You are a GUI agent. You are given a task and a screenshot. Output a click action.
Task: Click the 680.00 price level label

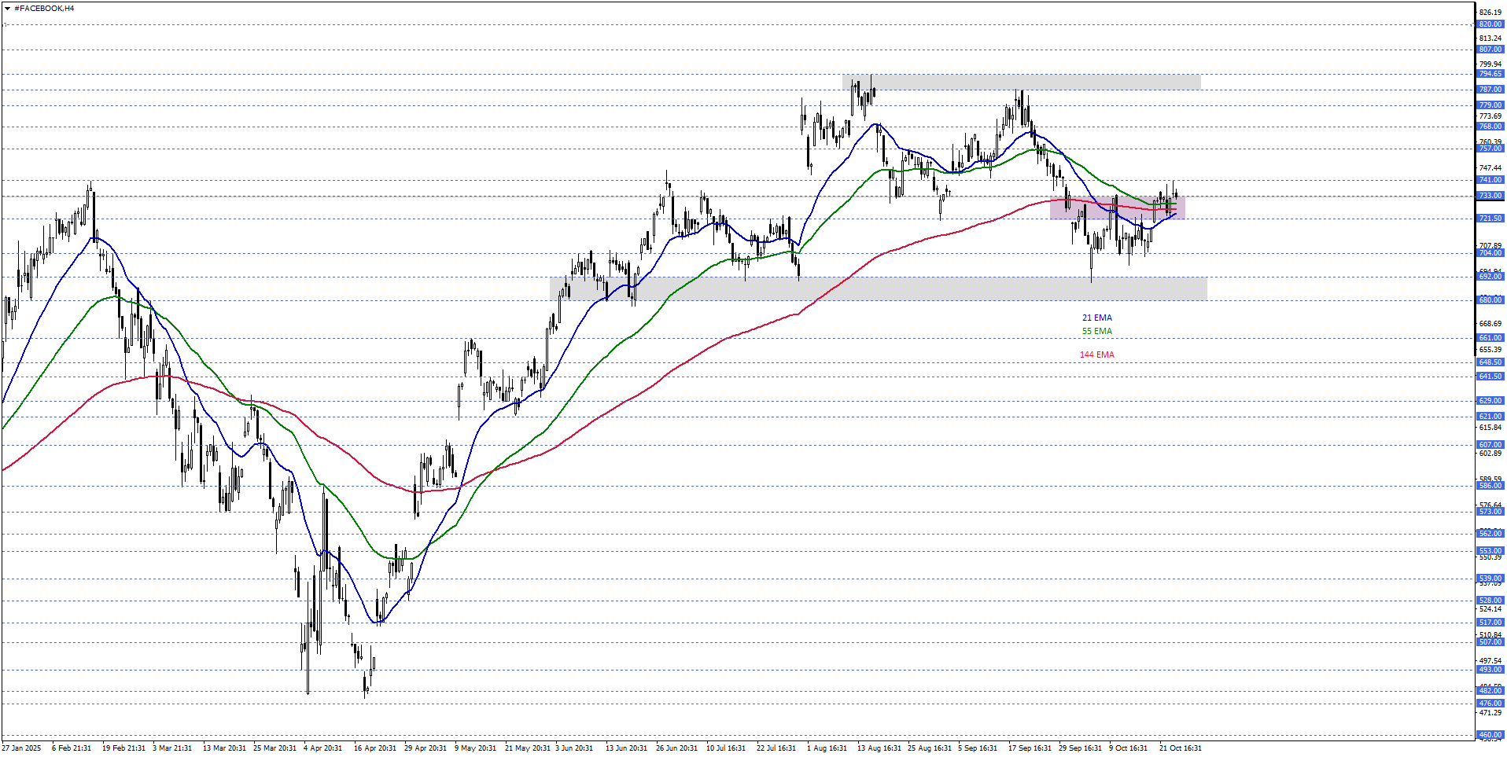click(x=1490, y=300)
